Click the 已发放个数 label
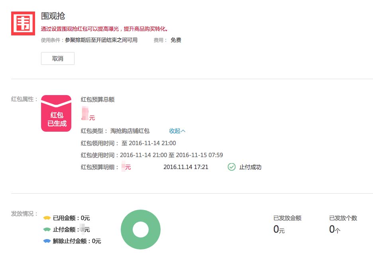Image resolution: width=373 pixels, height=253 pixels. [x=343, y=218]
